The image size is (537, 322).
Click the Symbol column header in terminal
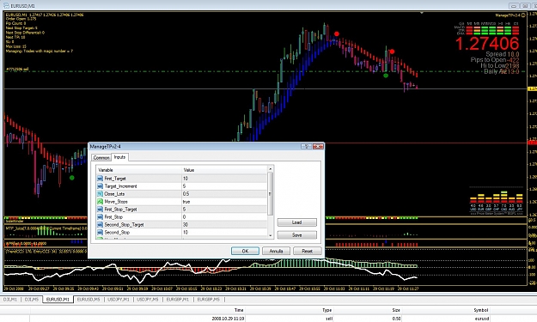[481, 310]
